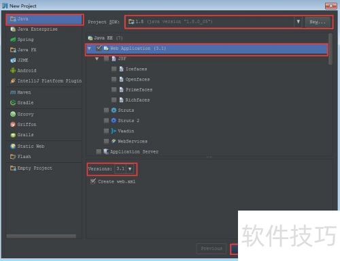
Task: Click the Flash folder icon
Action: click(x=13, y=157)
